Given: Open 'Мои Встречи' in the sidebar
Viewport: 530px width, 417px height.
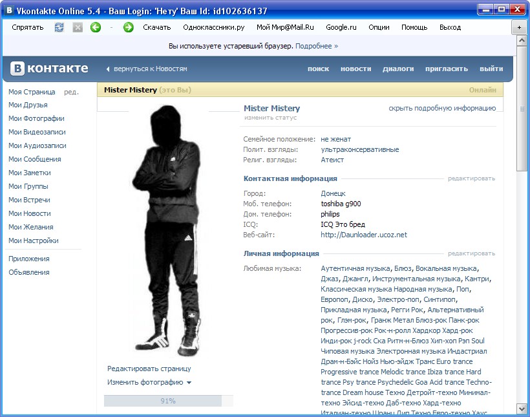Looking at the screenshot, I should coord(29,200).
